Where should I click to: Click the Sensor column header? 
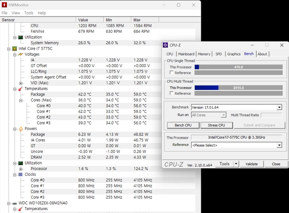click(x=38, y=20)
